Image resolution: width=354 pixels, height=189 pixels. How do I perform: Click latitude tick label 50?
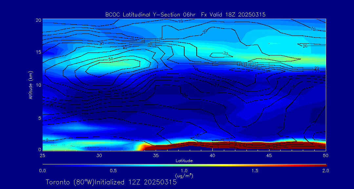click(326, 156)
